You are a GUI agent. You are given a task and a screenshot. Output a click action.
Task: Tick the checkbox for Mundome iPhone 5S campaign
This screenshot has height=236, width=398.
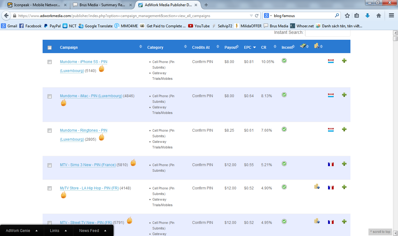(49, 62)
